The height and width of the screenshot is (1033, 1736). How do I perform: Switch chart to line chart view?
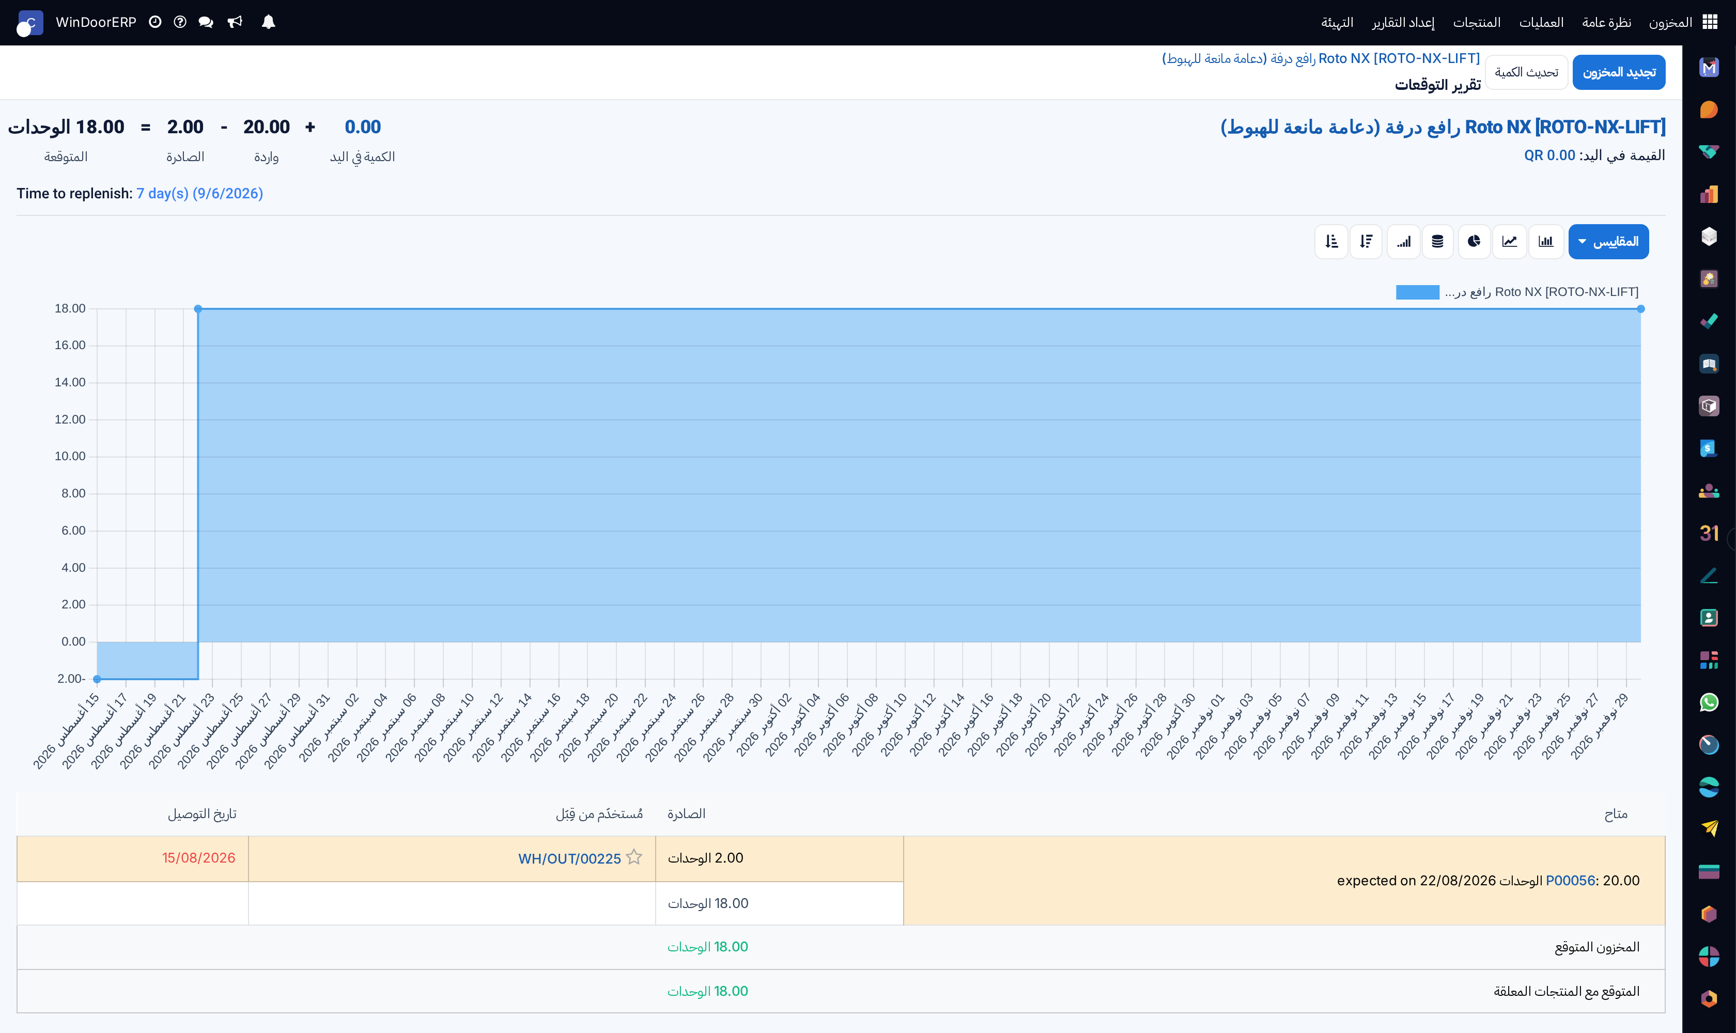click(x=1509, y=242)
